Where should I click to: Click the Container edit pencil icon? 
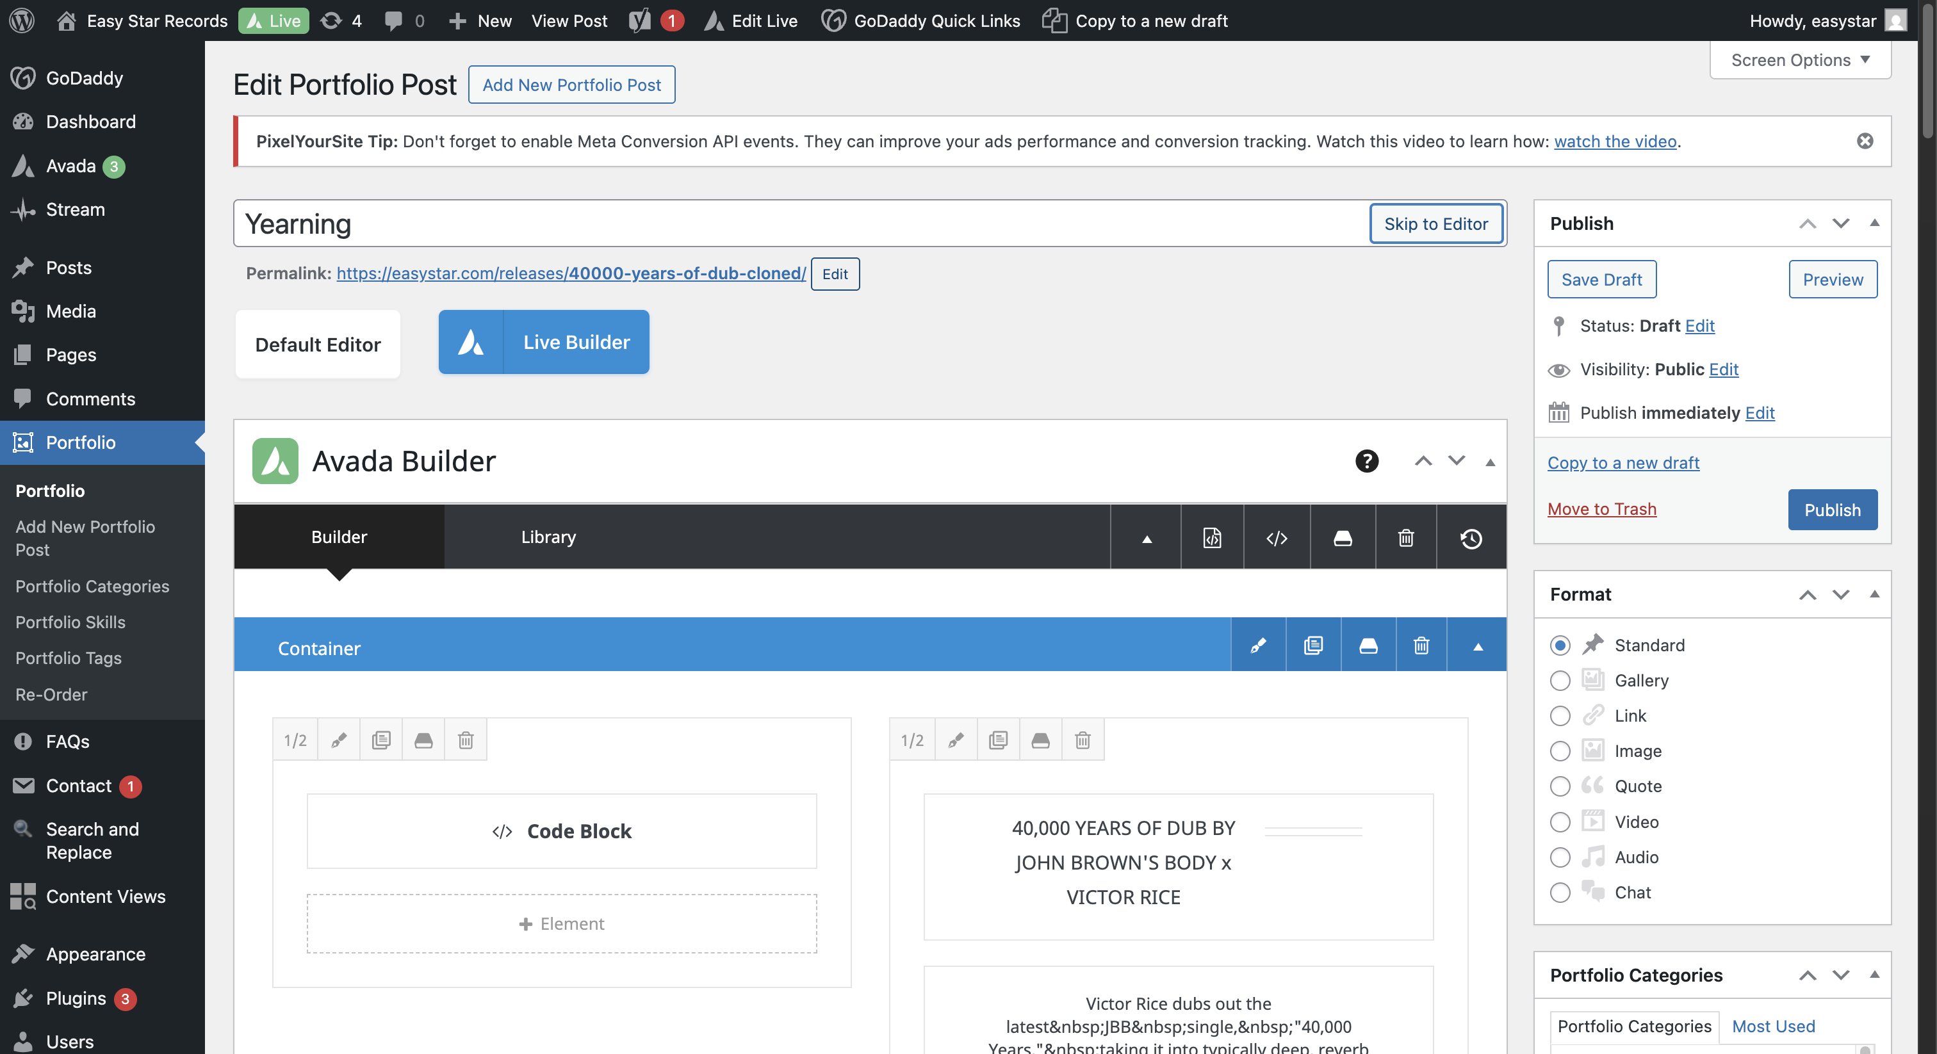[x=1257, y=645]
